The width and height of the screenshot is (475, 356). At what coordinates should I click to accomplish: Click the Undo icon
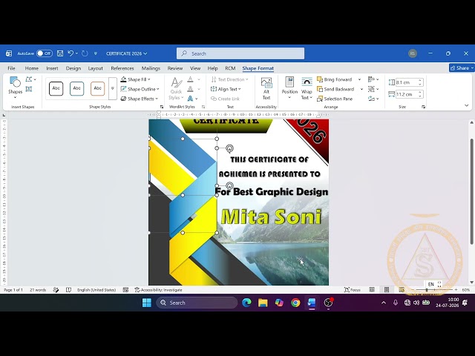click(71, 53)
